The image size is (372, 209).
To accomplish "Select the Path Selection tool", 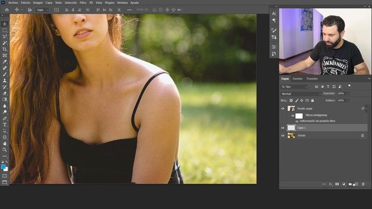I will pyautogui.click(x=5, y=131).
